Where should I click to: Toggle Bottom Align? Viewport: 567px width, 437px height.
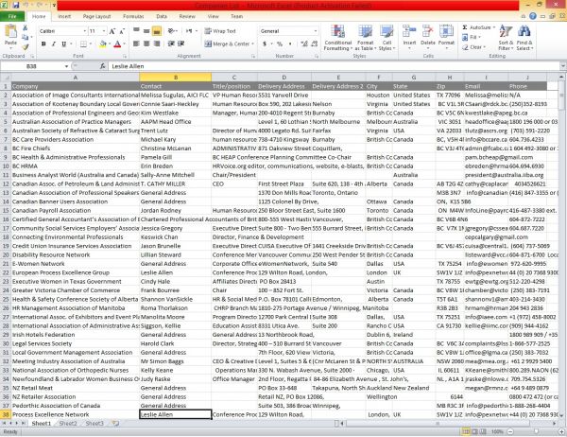[157, 31]
